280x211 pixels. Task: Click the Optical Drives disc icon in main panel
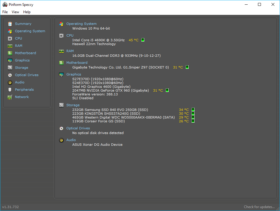[x=61, y=128]
